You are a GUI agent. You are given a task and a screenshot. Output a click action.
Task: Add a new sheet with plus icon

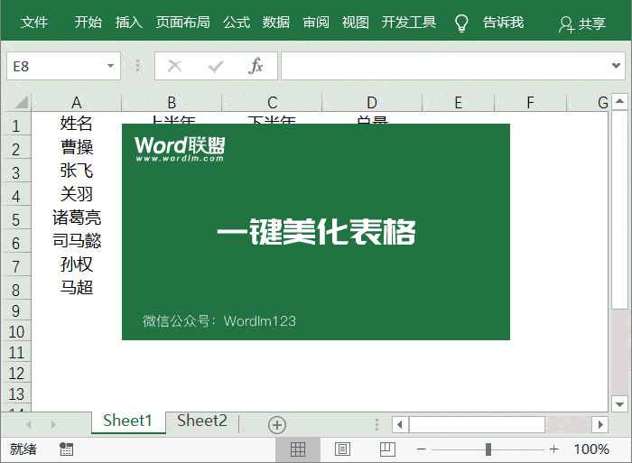point(277,424)
